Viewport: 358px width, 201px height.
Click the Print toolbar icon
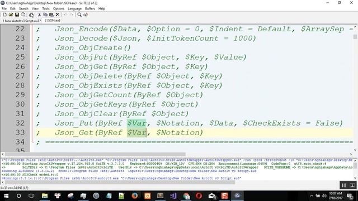[x=31, y=15]
